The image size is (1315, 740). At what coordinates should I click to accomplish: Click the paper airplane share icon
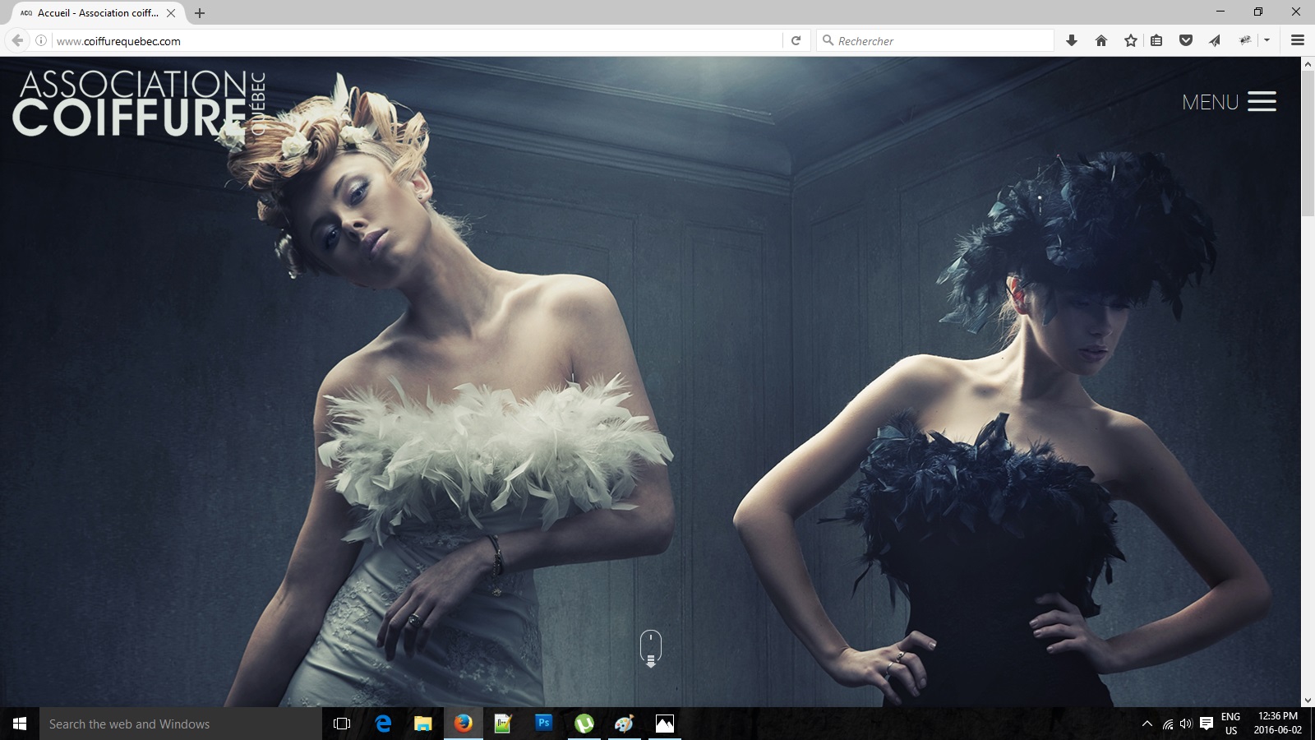(x=1215, y=40)
